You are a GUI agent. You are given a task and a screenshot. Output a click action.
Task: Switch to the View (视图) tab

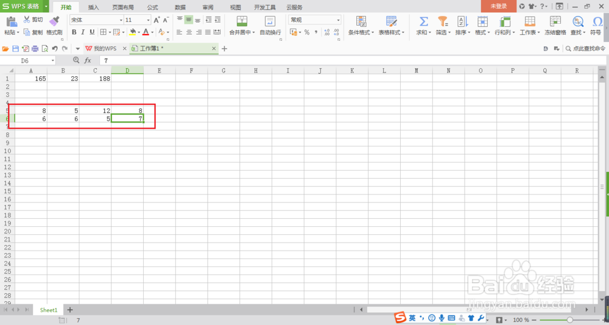(235, 7)
